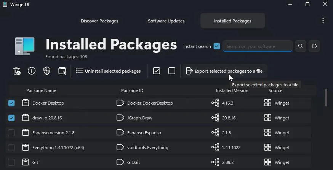
Task: Click the ID tag icon next to Git.Git
Action: point(120,162)
